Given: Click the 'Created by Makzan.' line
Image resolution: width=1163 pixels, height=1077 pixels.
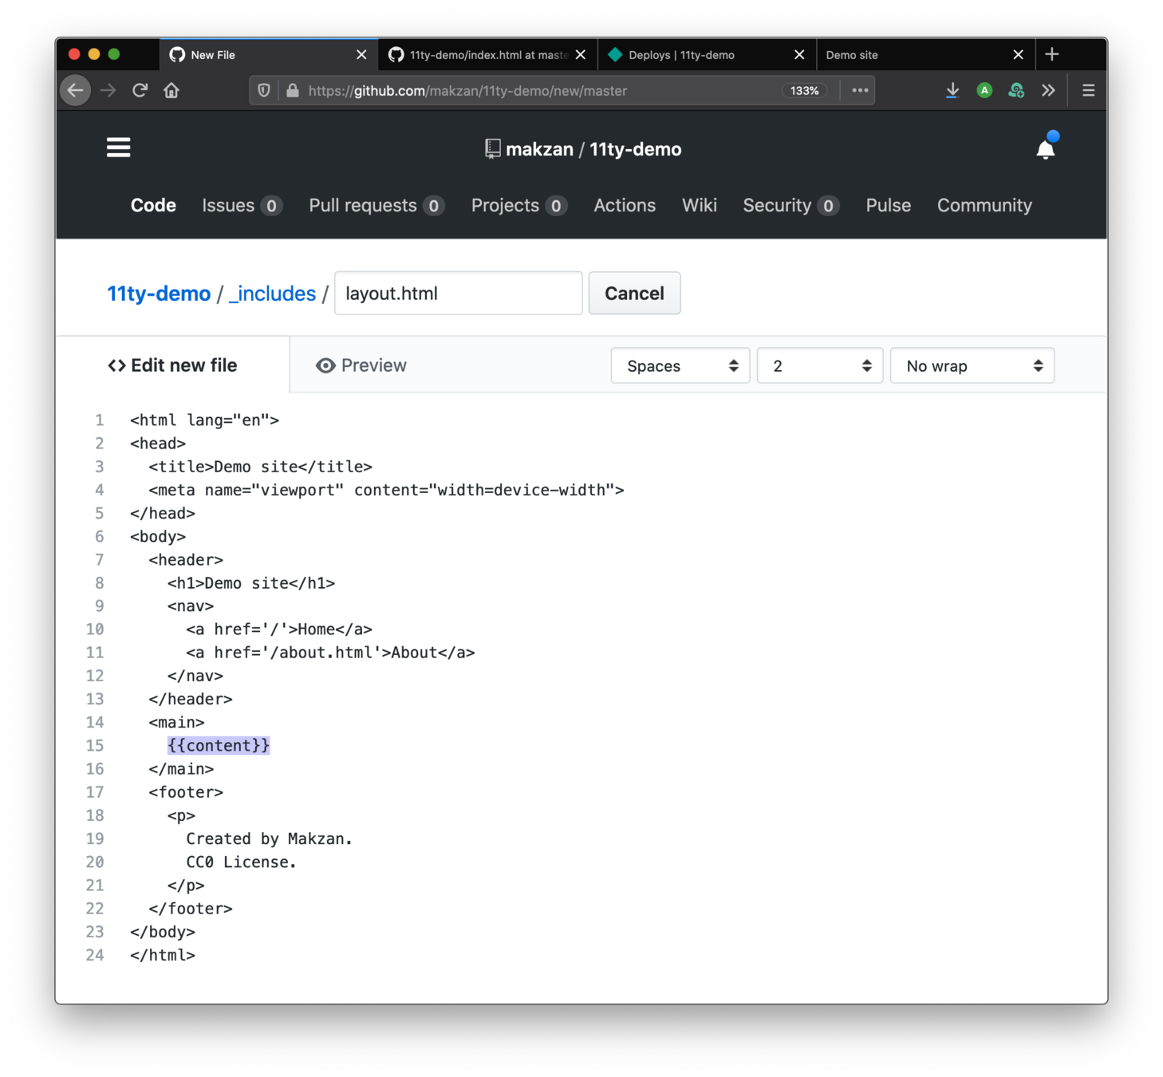Looking at the screenshot, I should pos(269,838).
